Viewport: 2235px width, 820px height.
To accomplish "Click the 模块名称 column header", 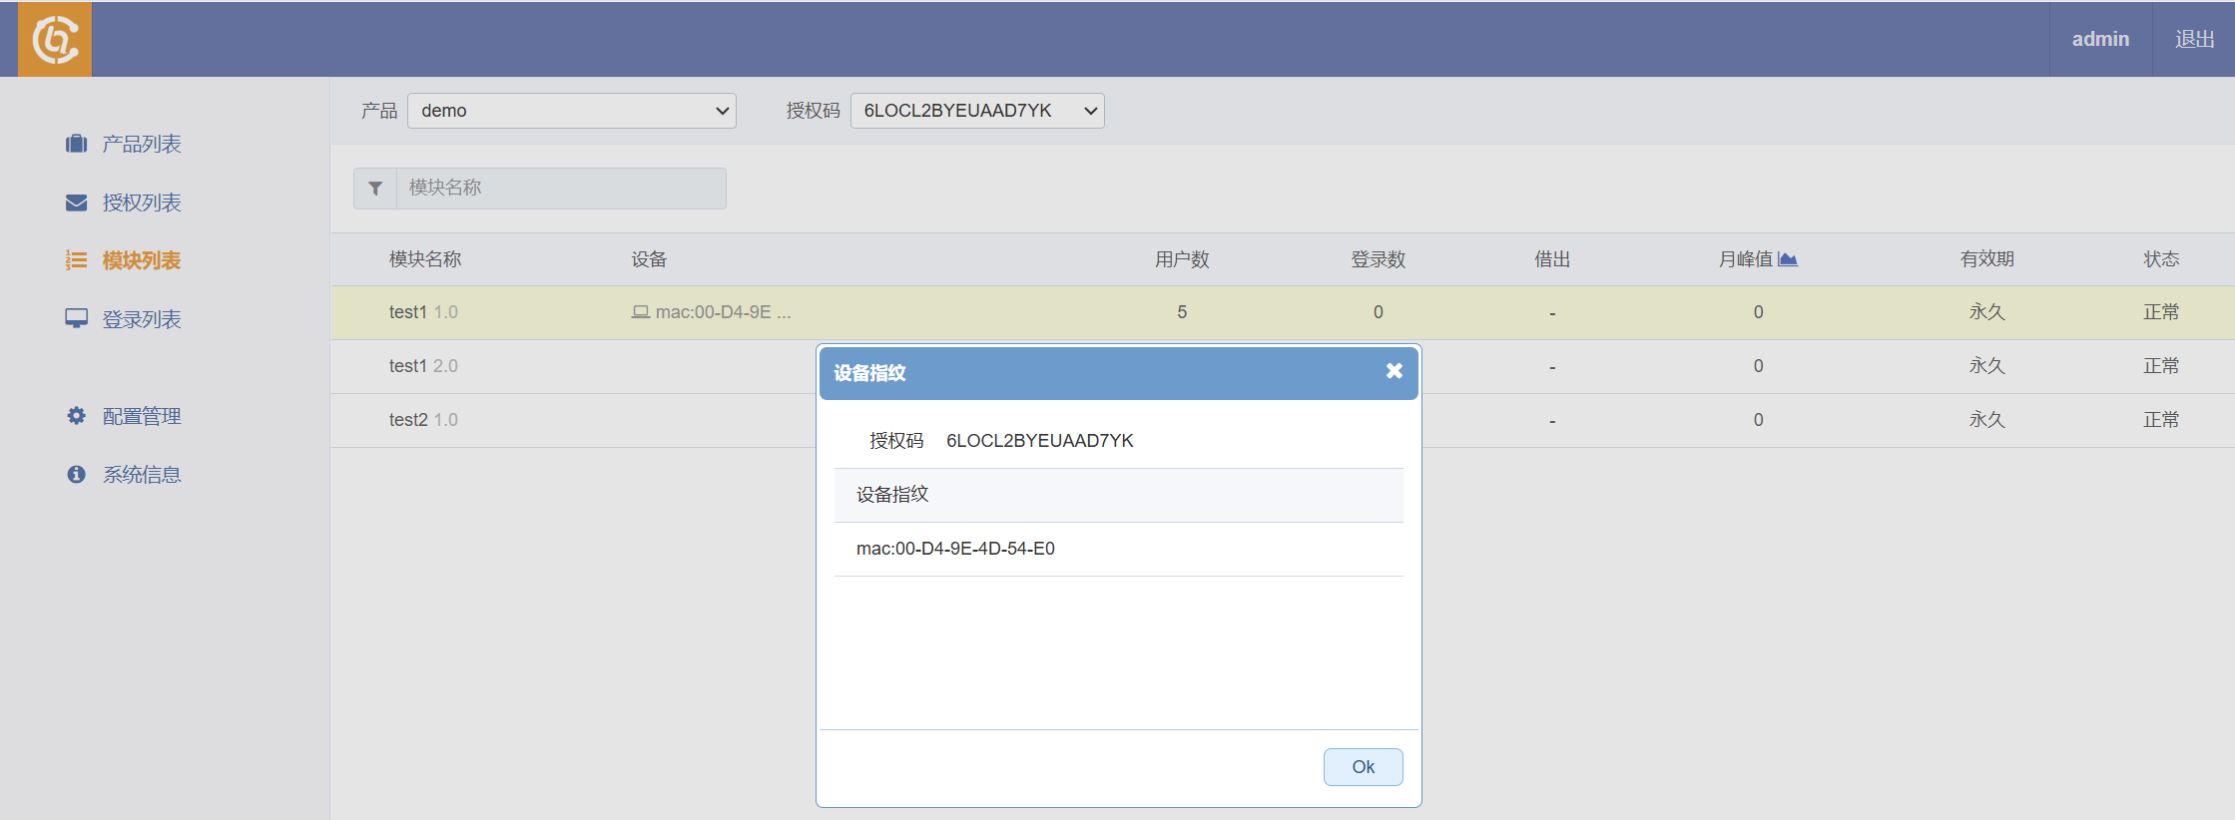I will pos(425,259).
